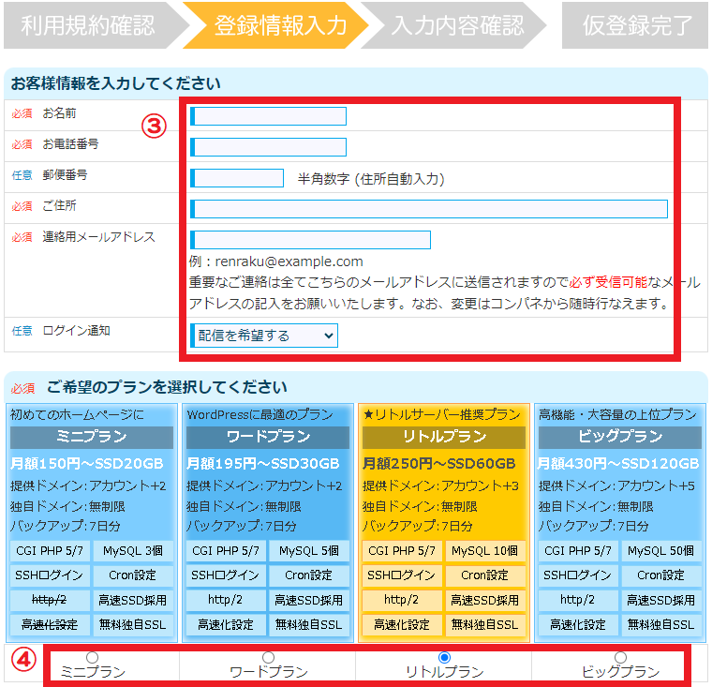The image size is (712, 687).
Task: Click the リトルプラン plan header
Action: coord(444,437)
